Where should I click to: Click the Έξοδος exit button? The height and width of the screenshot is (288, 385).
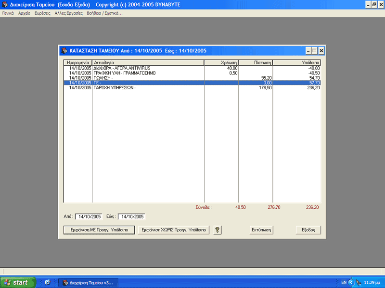pyautogui.click(x=308, y=230)
